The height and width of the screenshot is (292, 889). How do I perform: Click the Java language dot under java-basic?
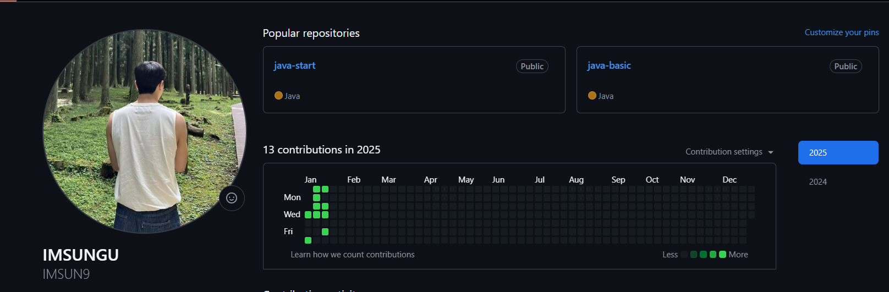pyautogui.click(x=592, y=96)
